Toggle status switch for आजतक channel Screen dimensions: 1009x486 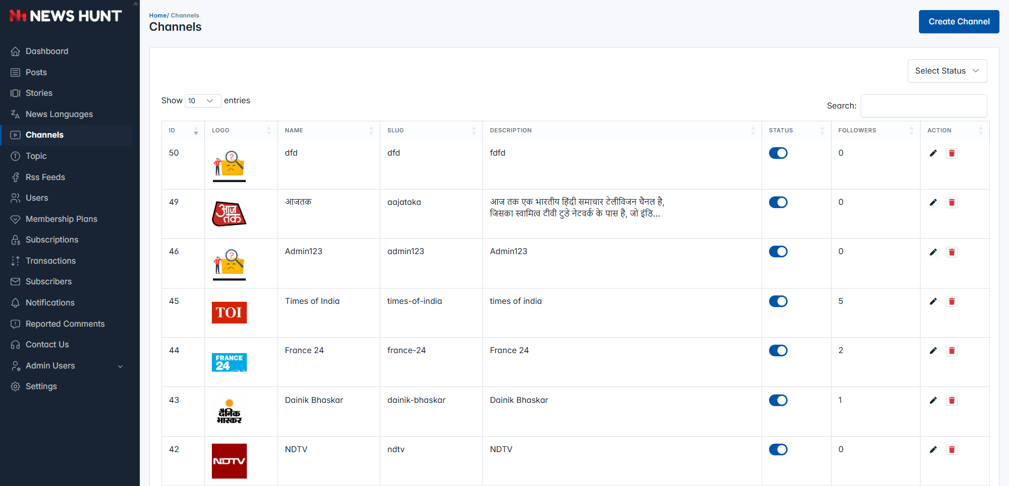(778, 202)
